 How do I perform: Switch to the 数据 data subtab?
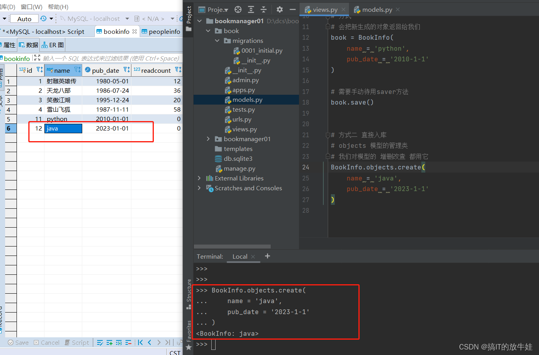tap(28, 45)
